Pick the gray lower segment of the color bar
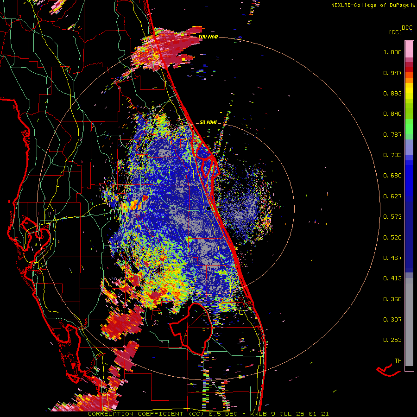Viewport: 417px width, 417px height. (x=409, y=322)
